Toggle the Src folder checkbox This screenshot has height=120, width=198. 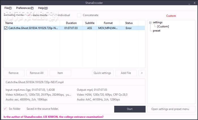tap(5, 109)
